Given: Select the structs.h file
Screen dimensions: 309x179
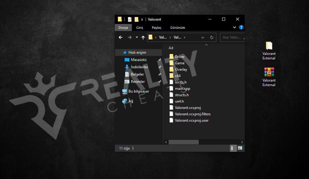Looking at the screenshot, I should tap(179, 95).
